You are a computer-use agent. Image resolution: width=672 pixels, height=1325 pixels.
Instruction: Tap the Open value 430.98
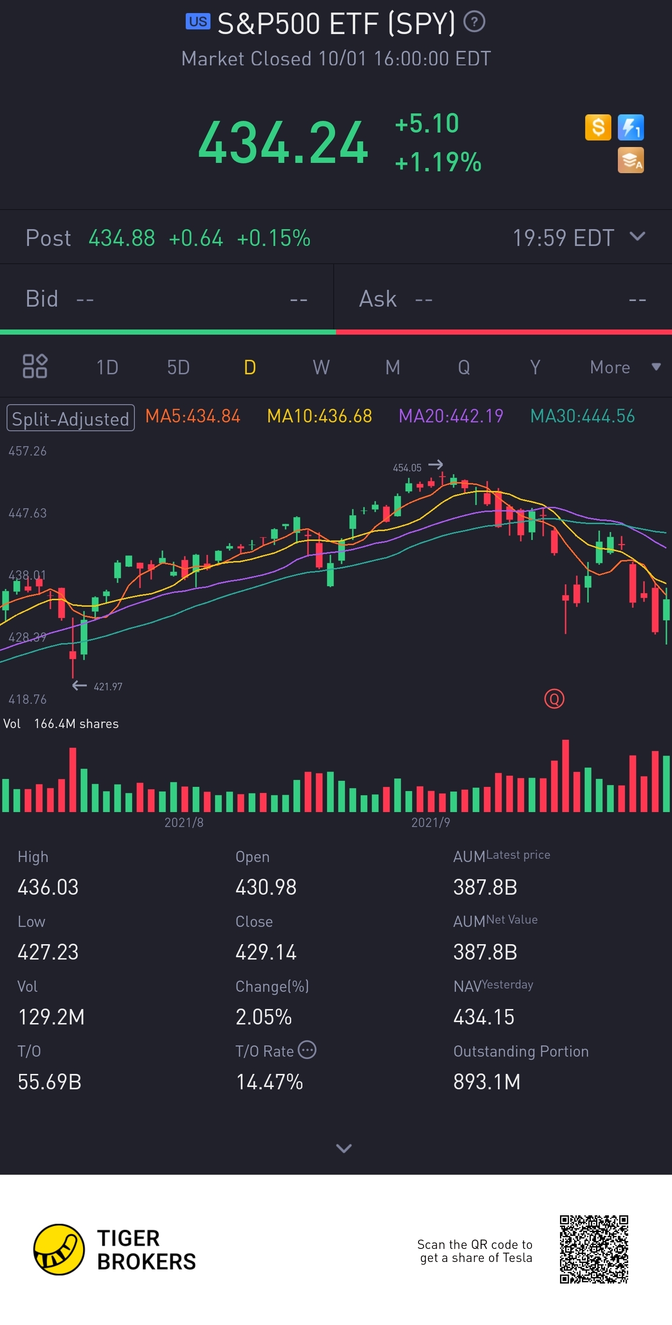[x=266, y=887]
